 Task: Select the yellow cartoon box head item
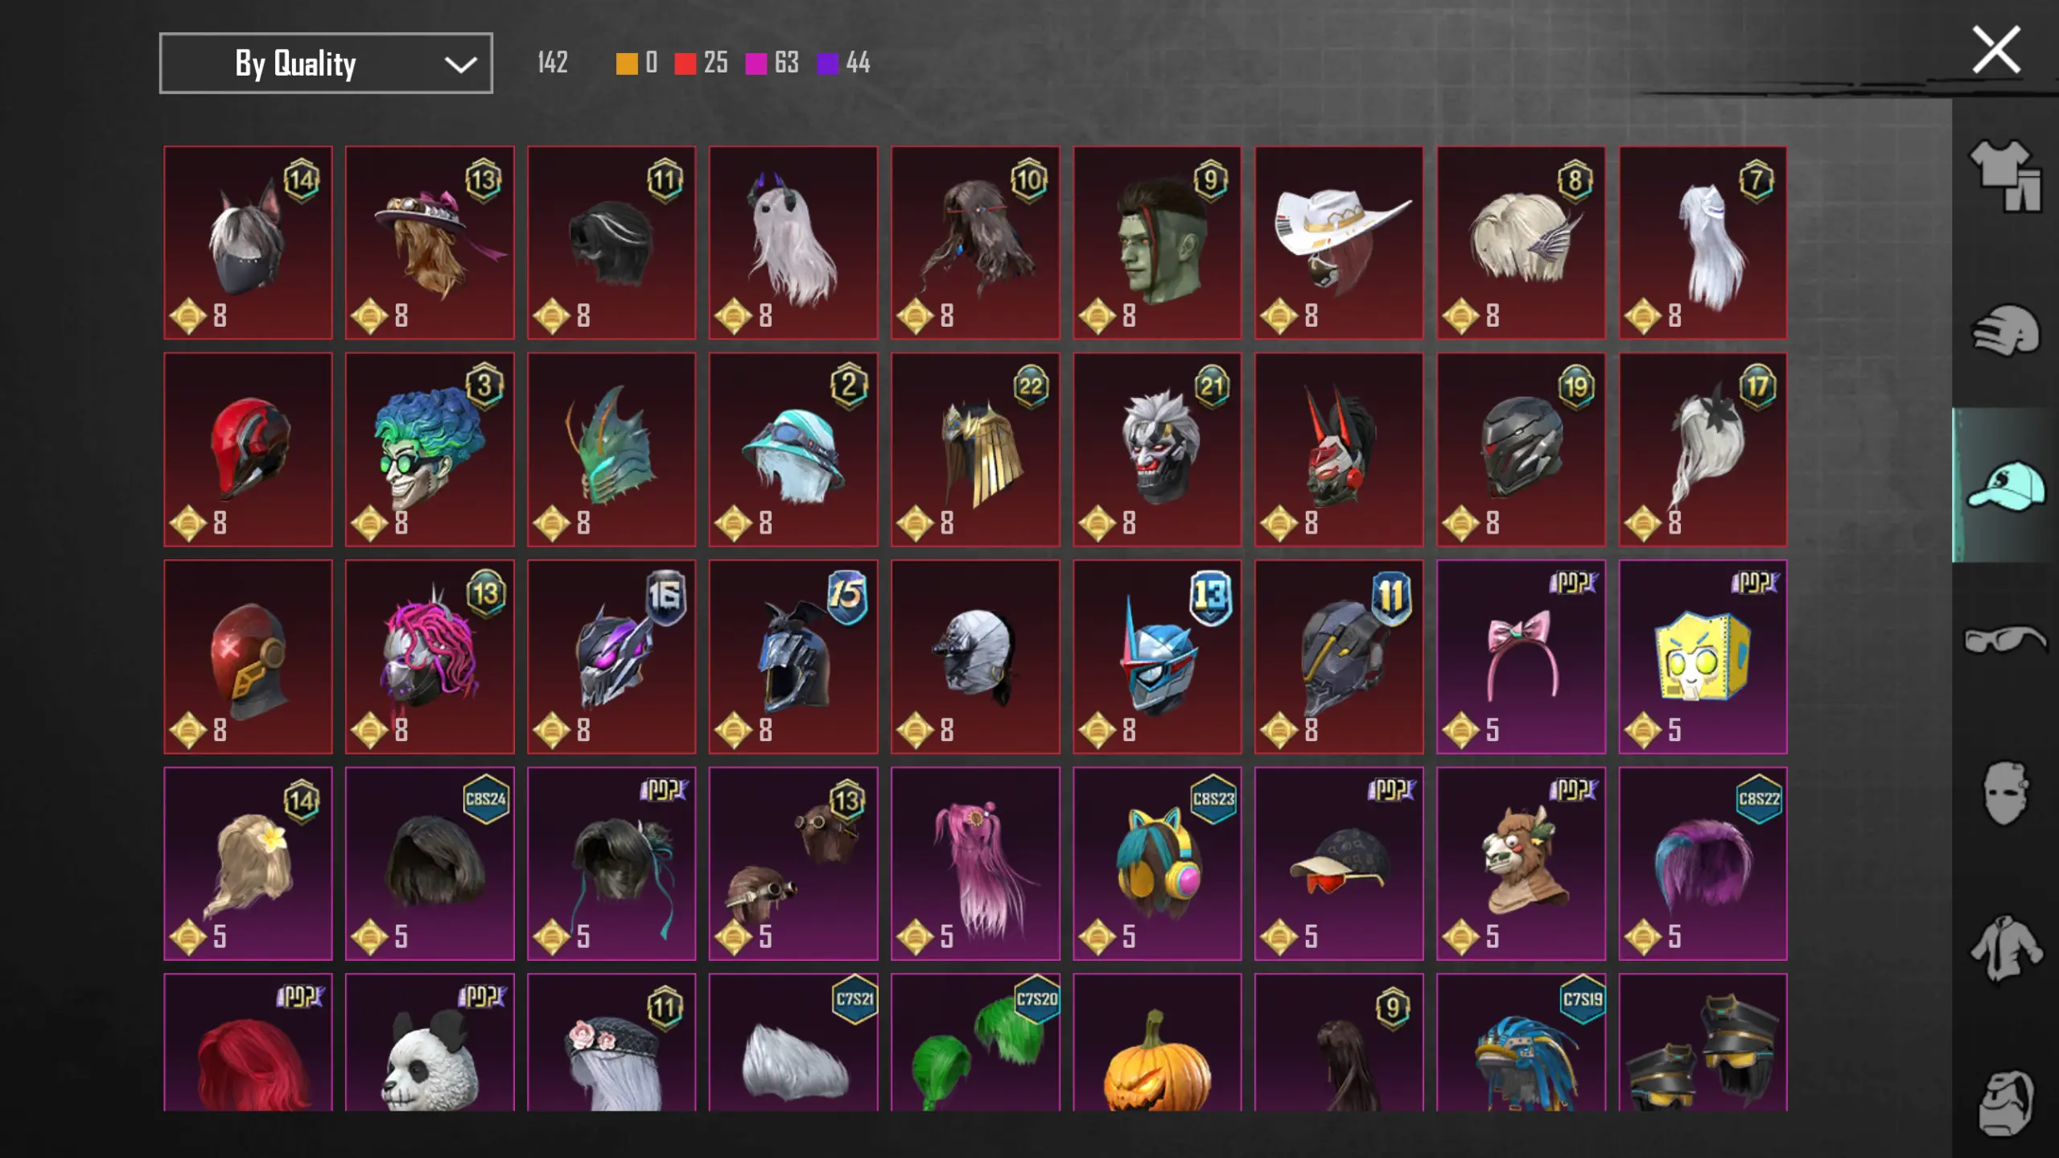tap(1703, 657)
